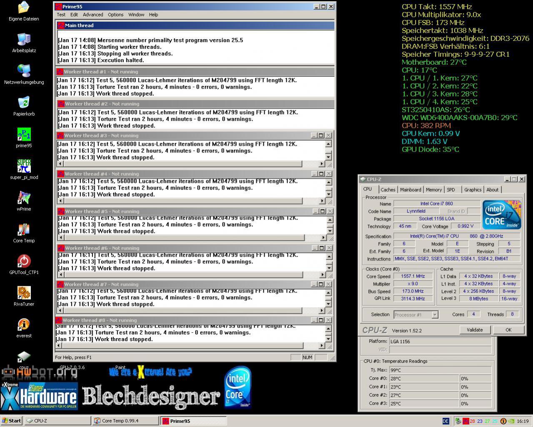This screenshot has height=427, width=533.
Task: Click the Name field Intel Core i7 860
Action: pos(436,204)
